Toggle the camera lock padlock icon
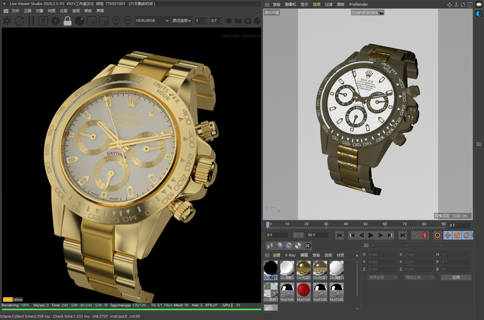Viewport: 484px width, 320px height. click(x=67, y=21)
